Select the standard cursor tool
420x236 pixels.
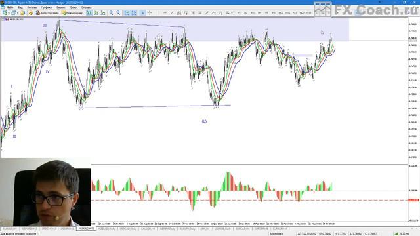(x=143, y=13)
